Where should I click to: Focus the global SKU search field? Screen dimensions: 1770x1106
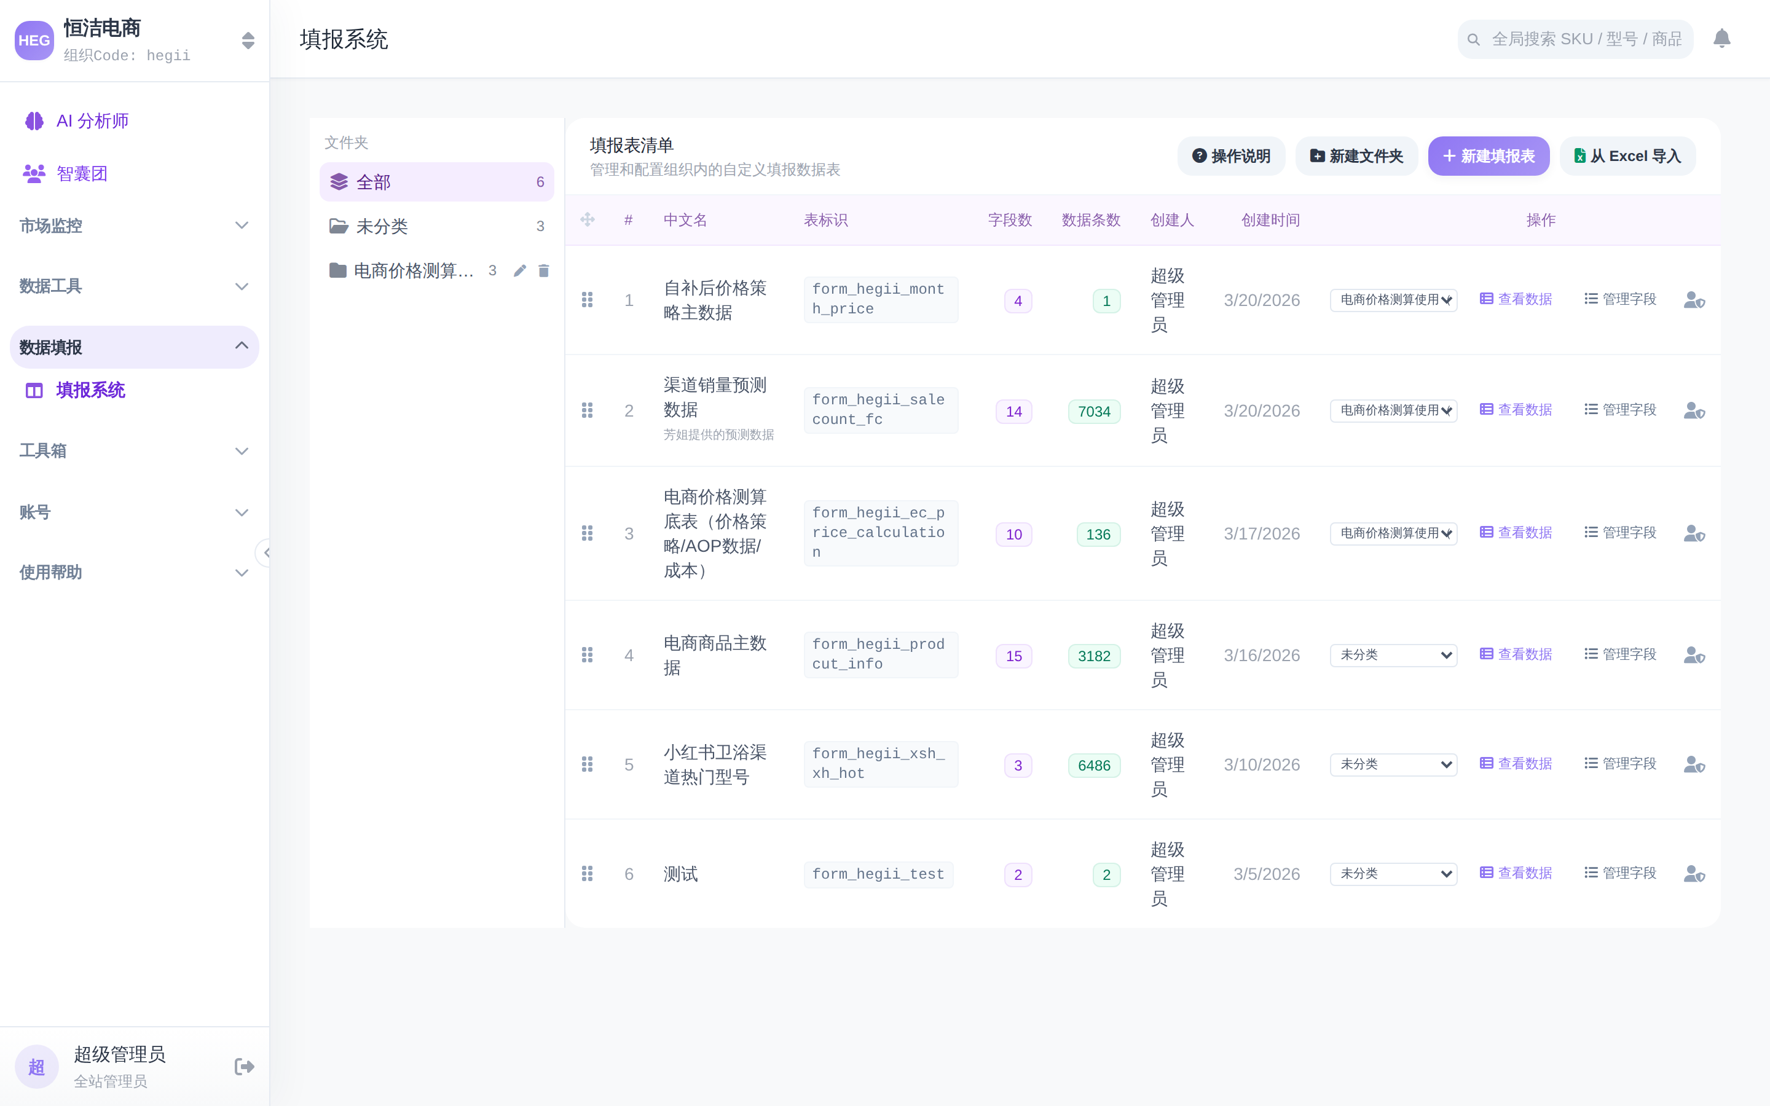[x=1575, y=39]
